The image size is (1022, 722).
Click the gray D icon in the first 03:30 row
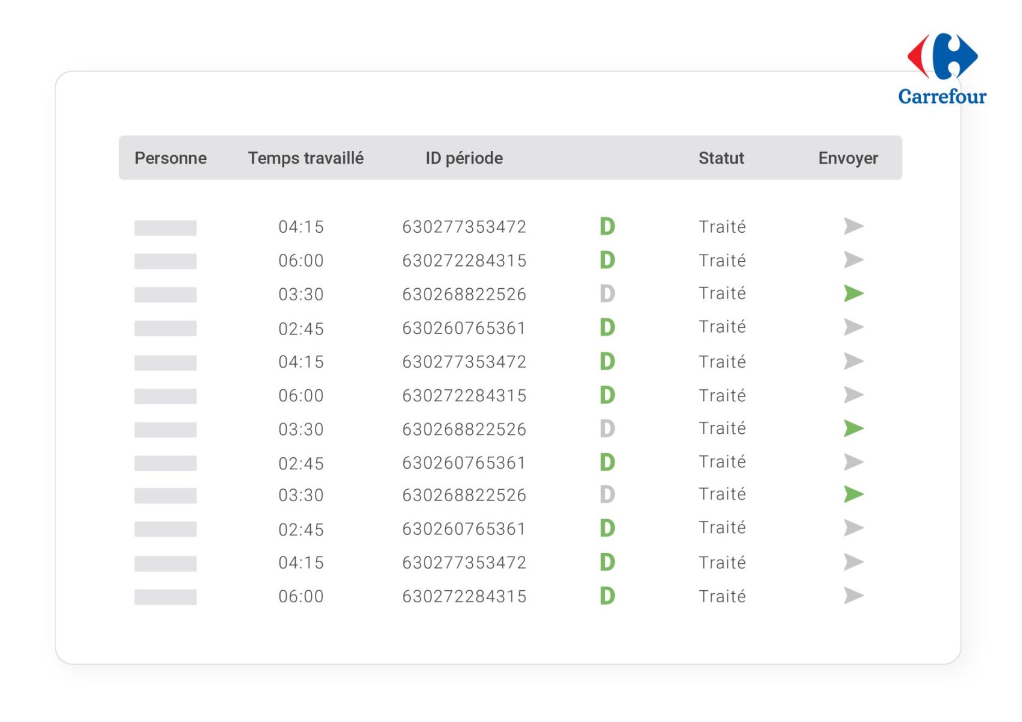coord(608,294)
